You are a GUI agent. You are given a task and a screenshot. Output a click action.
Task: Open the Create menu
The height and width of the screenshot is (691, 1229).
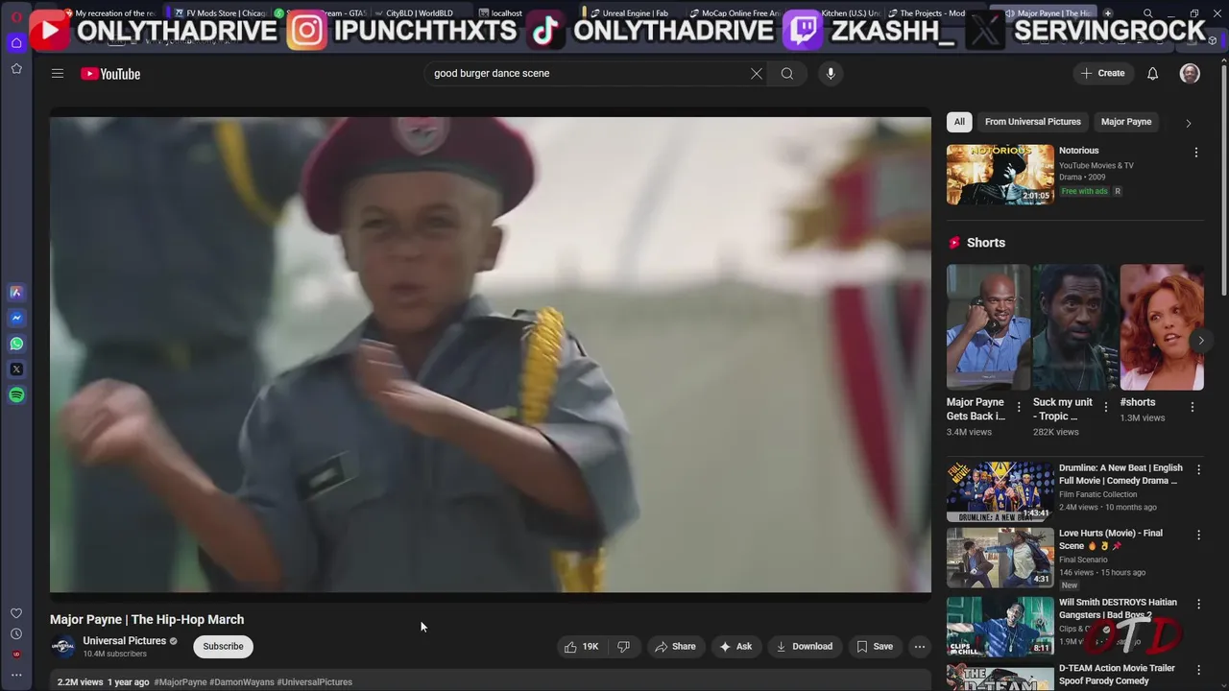1102,74
